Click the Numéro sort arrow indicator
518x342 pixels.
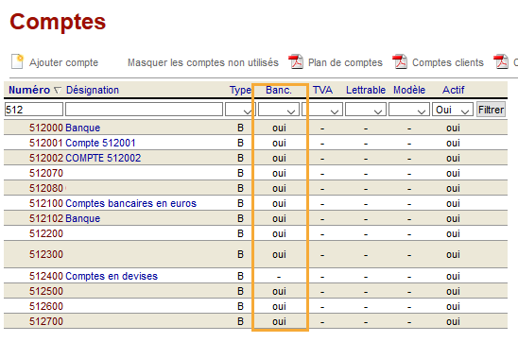click(58, 90)
